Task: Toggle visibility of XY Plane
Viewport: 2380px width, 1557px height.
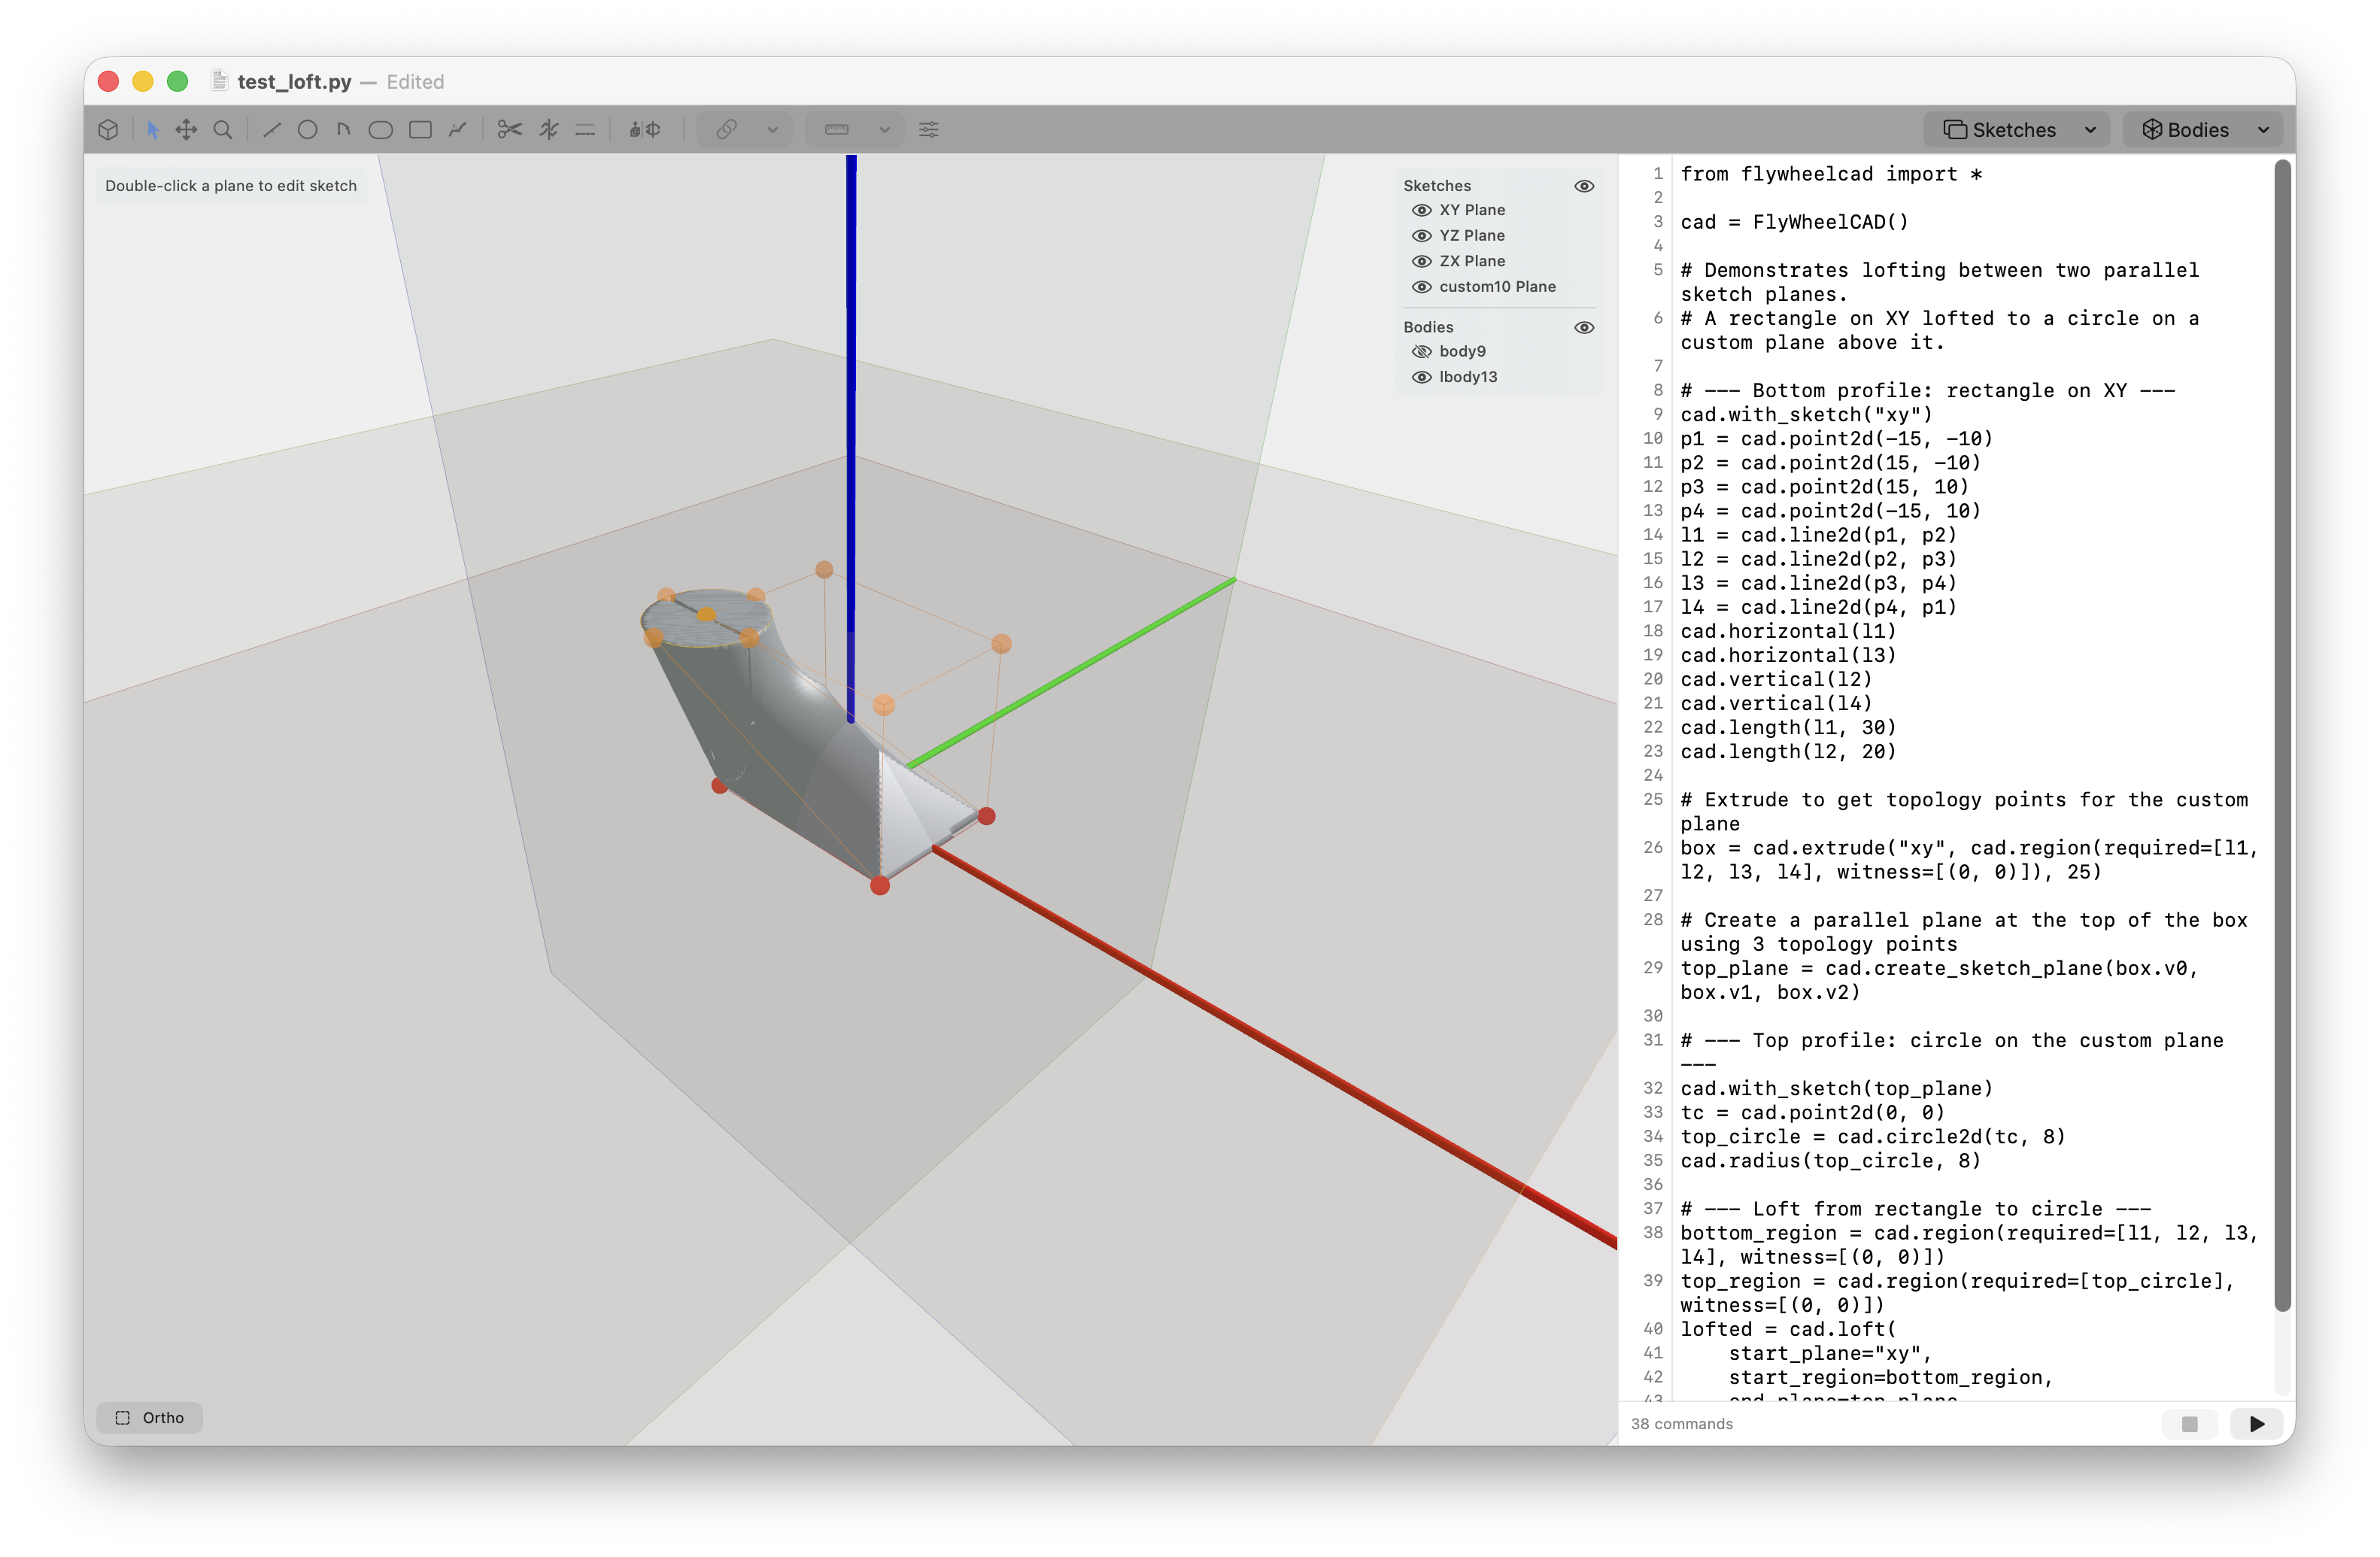Action: pyautogui.click(x=1421, y=210)
